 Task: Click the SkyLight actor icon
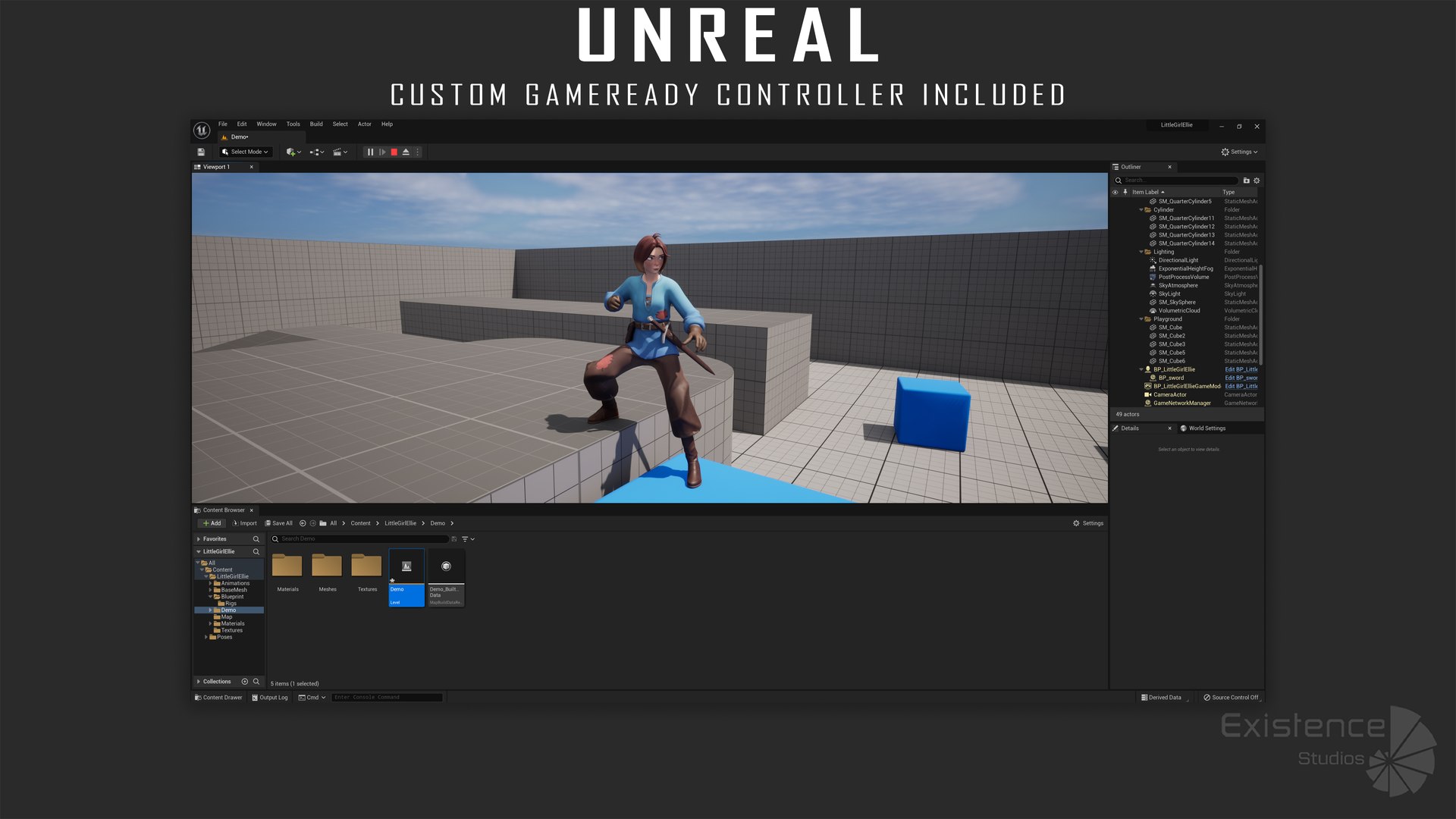point(1153,293)
